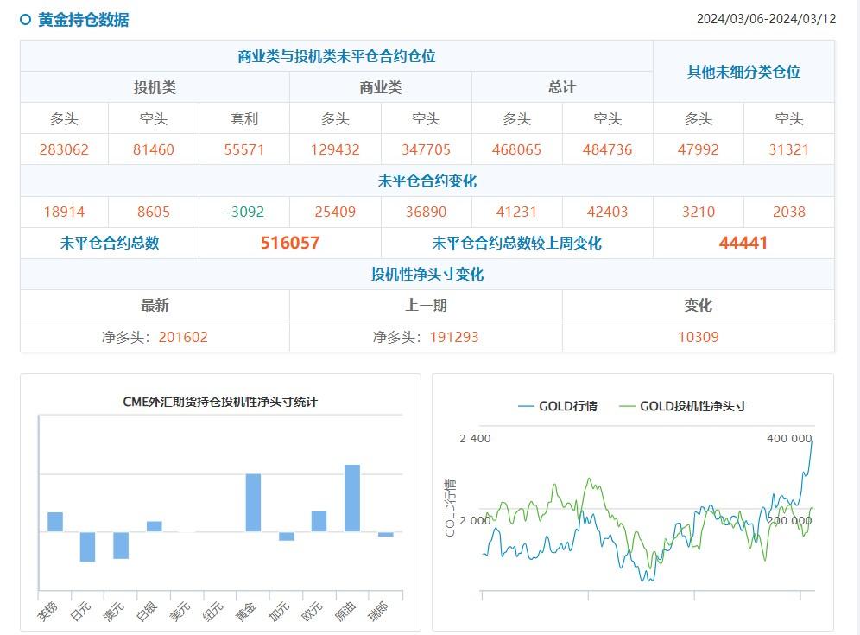Switch to the 投机类 column header
The image size is (860, 635).
(x=156, y=86)
